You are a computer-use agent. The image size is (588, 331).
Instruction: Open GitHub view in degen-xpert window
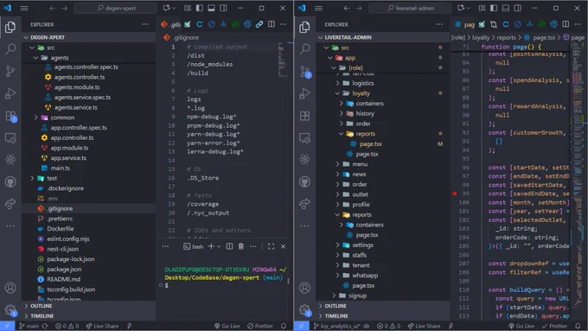click(x=10, y=181)
